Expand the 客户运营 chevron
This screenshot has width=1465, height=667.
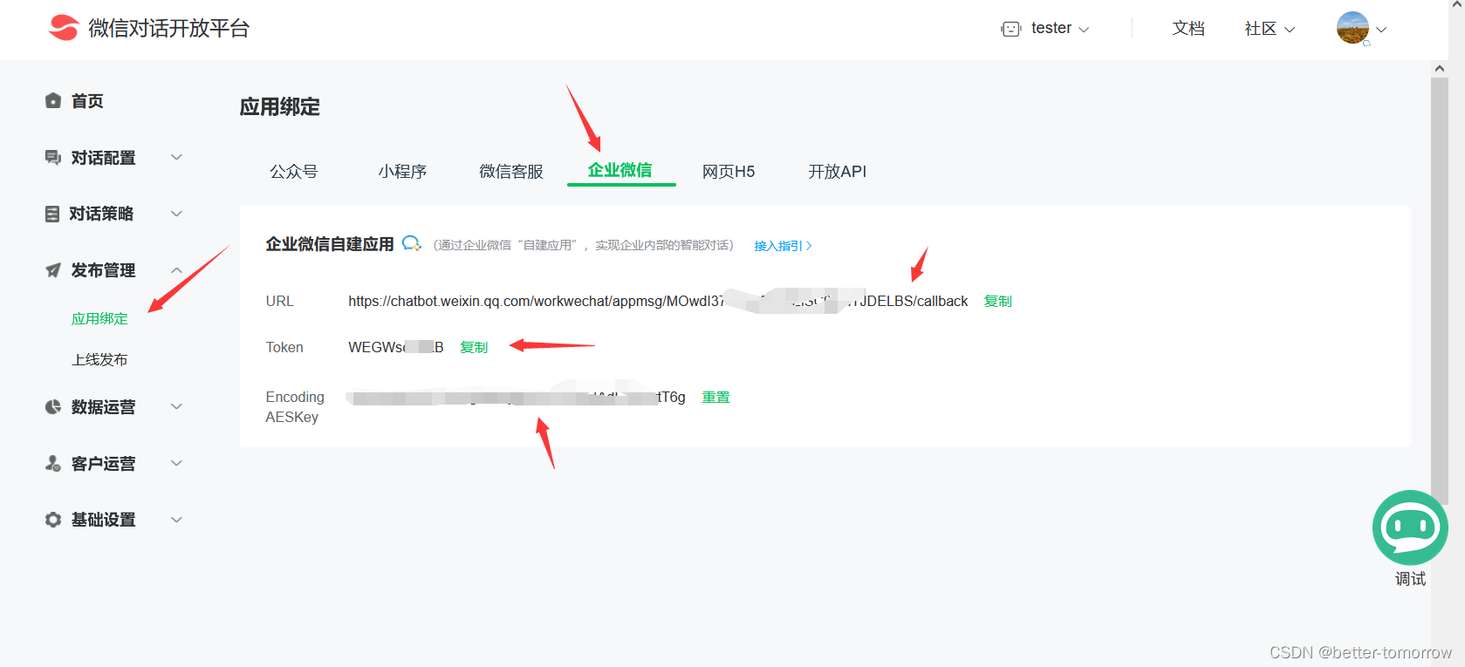pyautogui.click(x=176, y=463)
